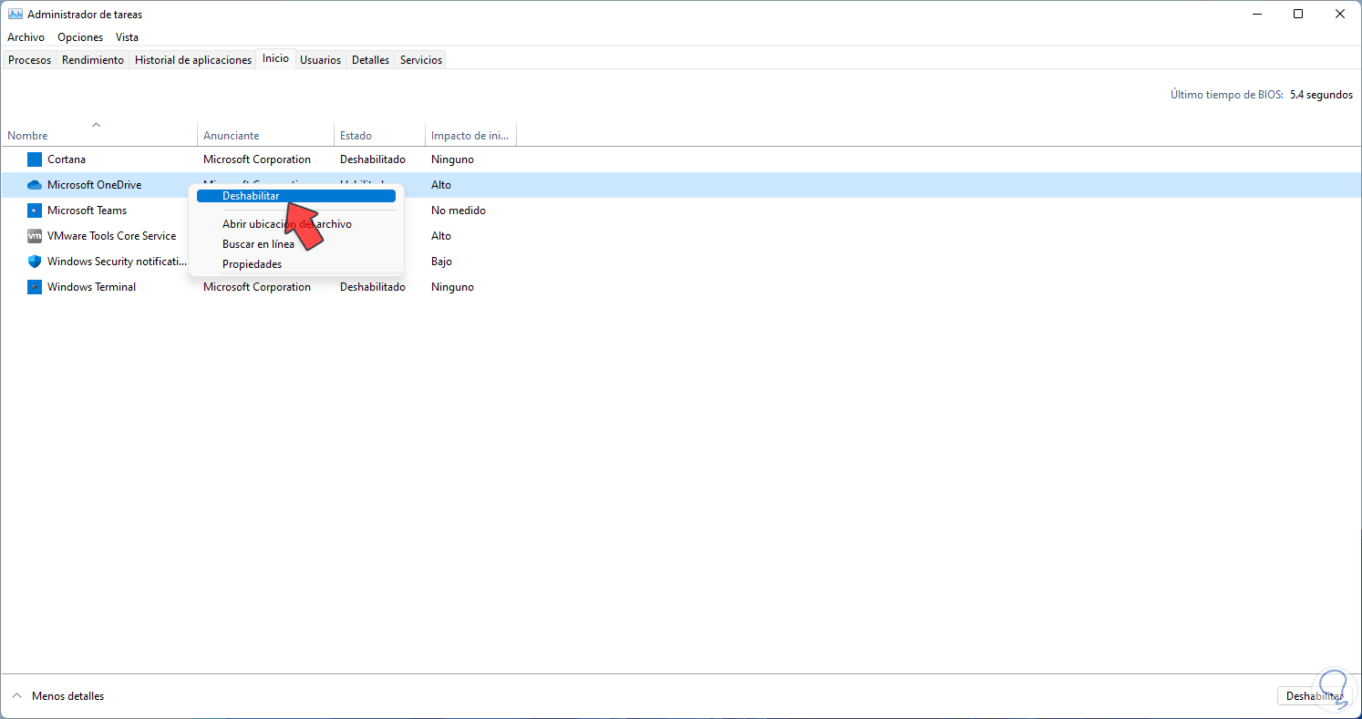The image size is (1362, 719).
Task: Click Alto impact in the OneDrive row
Action: (441, 185)
